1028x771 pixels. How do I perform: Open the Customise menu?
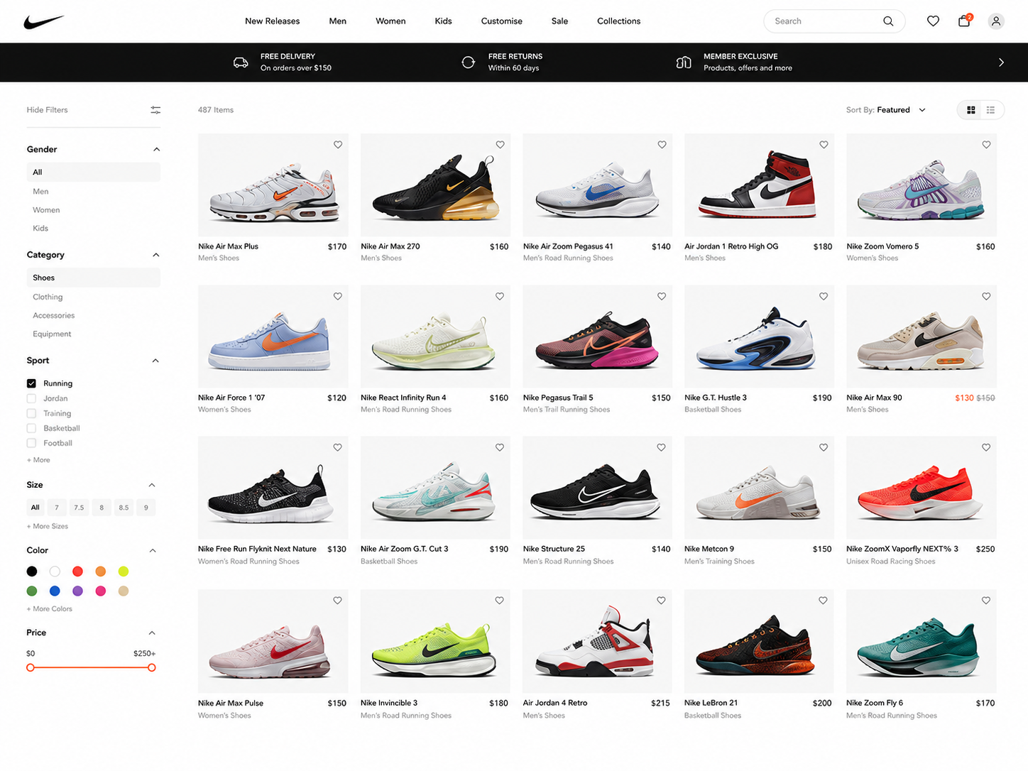coord(502,21)
